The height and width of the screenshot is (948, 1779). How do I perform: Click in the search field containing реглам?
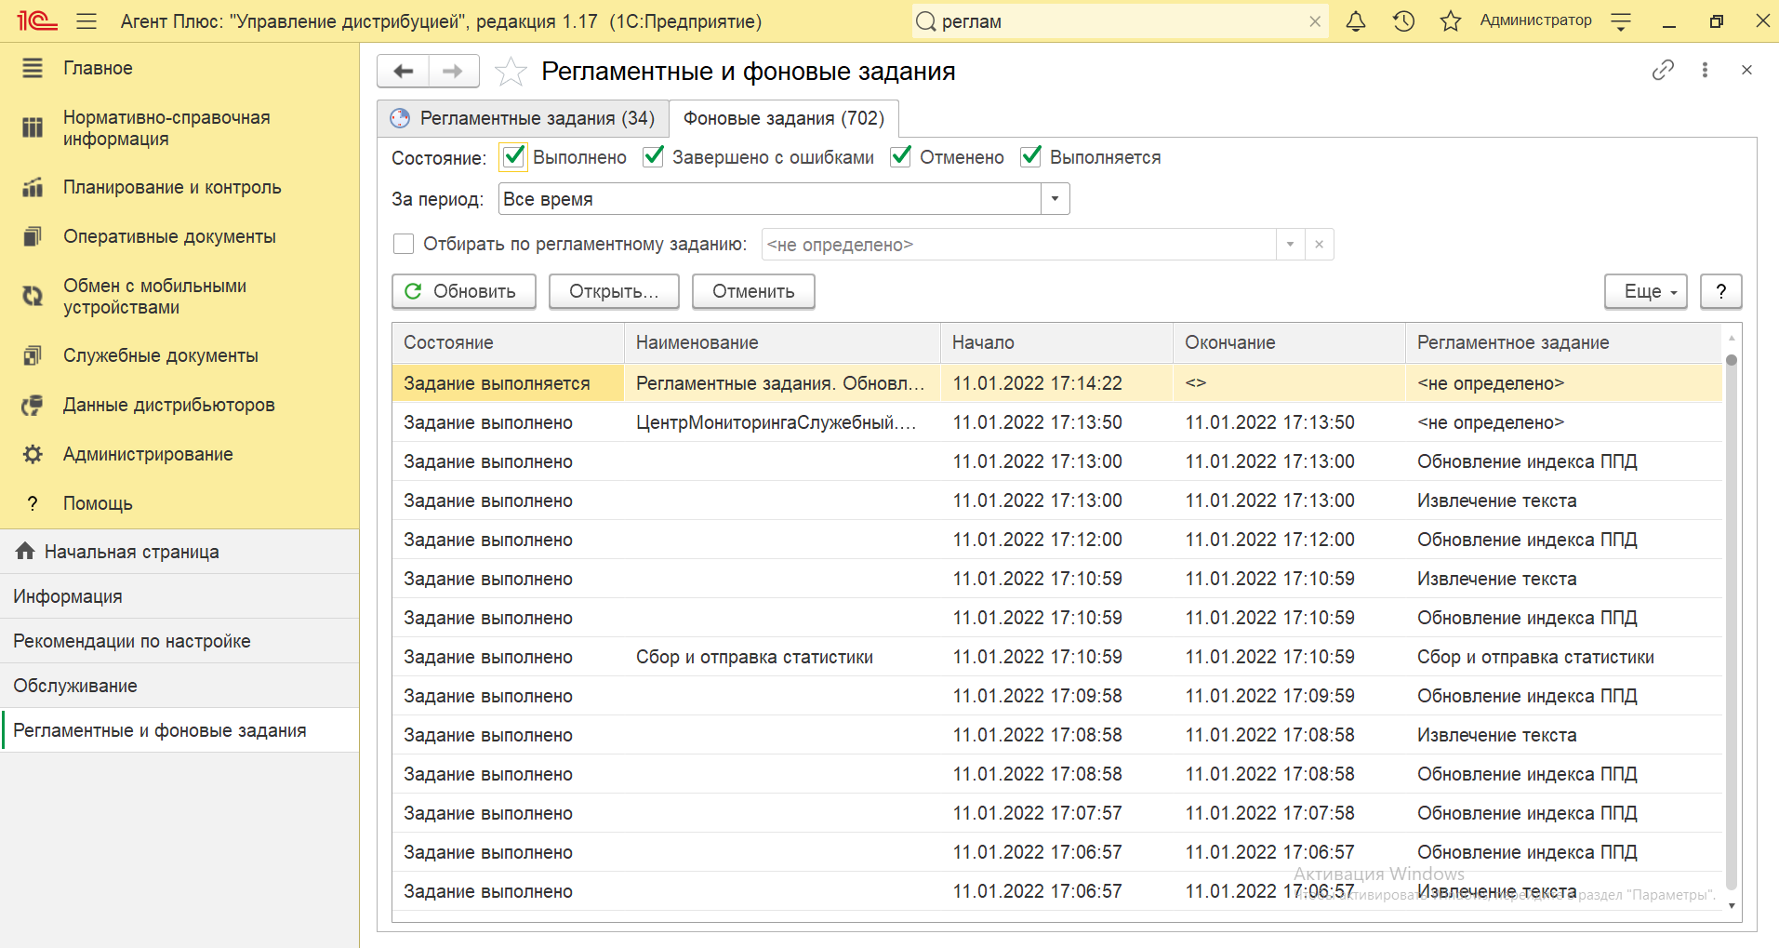click(x=1121, y=21)
